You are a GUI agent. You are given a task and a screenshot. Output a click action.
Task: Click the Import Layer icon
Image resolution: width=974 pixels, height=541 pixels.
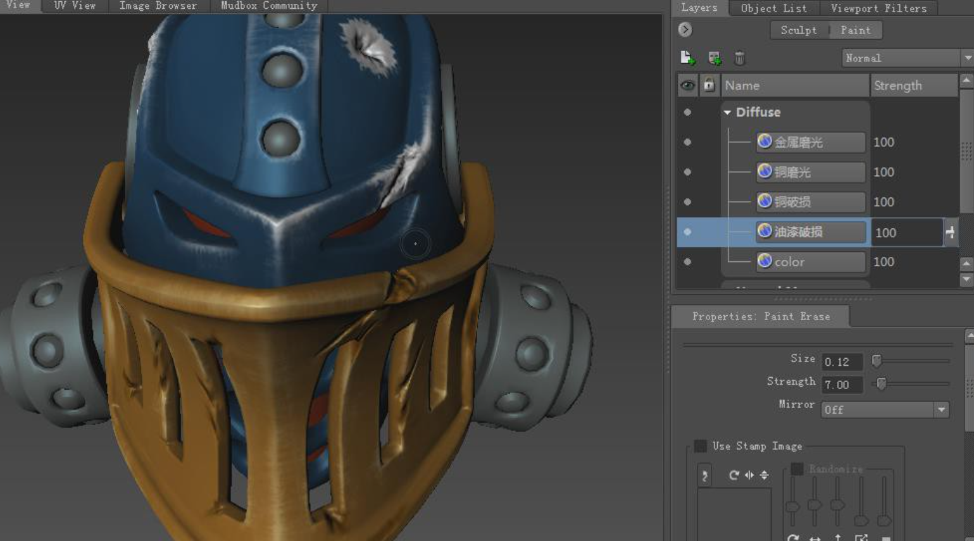715,58
